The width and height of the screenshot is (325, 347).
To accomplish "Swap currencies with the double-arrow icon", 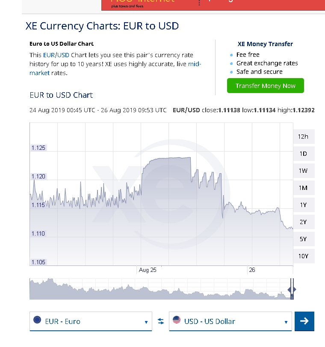I will 161,321.
